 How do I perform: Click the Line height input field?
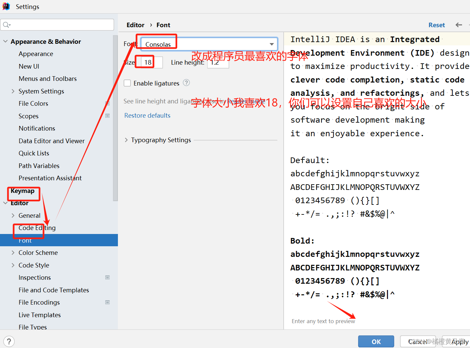(218, 62)
